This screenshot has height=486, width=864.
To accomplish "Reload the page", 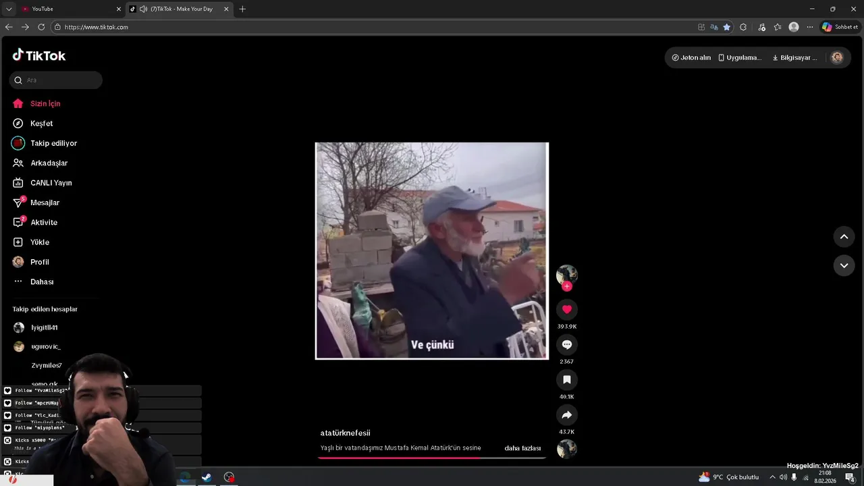I will click(x=41, y=27).
